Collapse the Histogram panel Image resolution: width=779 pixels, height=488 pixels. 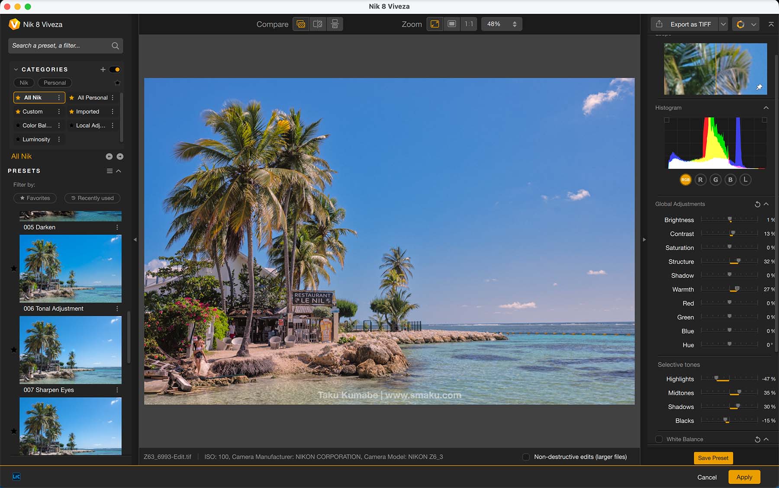point(766,108)
